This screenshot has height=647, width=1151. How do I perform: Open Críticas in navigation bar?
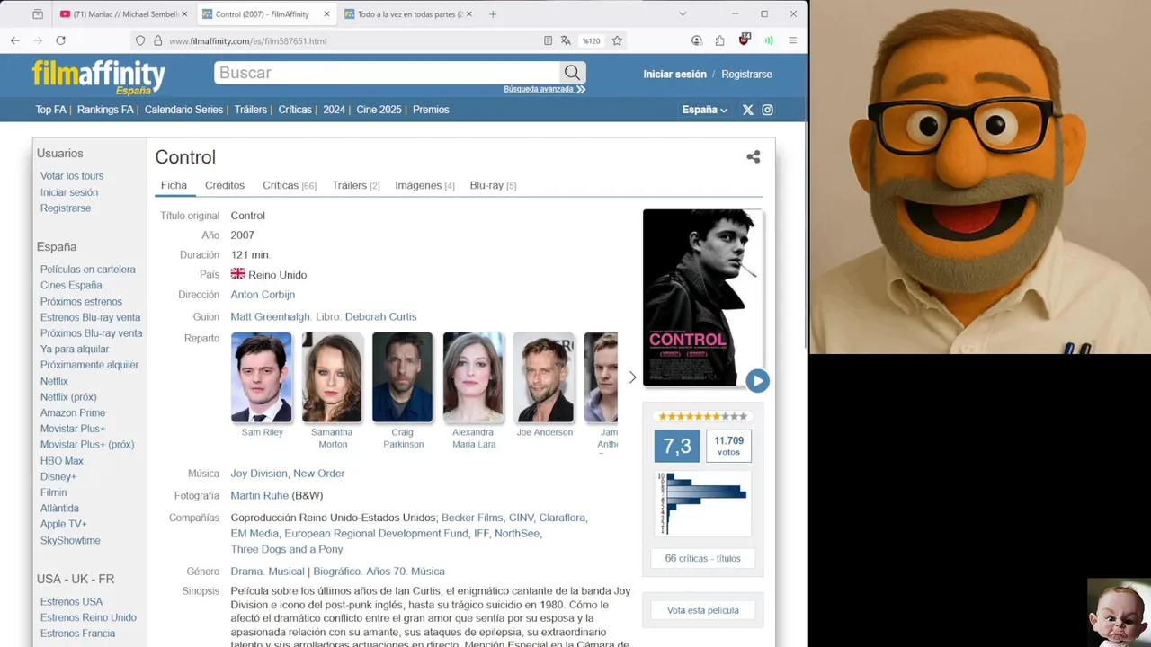(295, 110)
